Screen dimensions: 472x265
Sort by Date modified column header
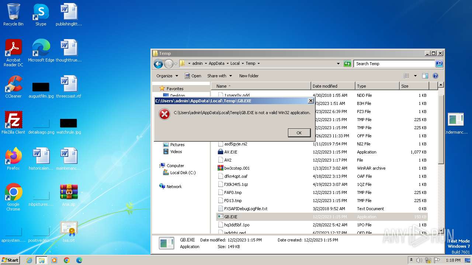(333, 86)
